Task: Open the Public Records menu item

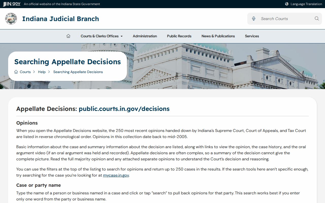Action: 179,36
